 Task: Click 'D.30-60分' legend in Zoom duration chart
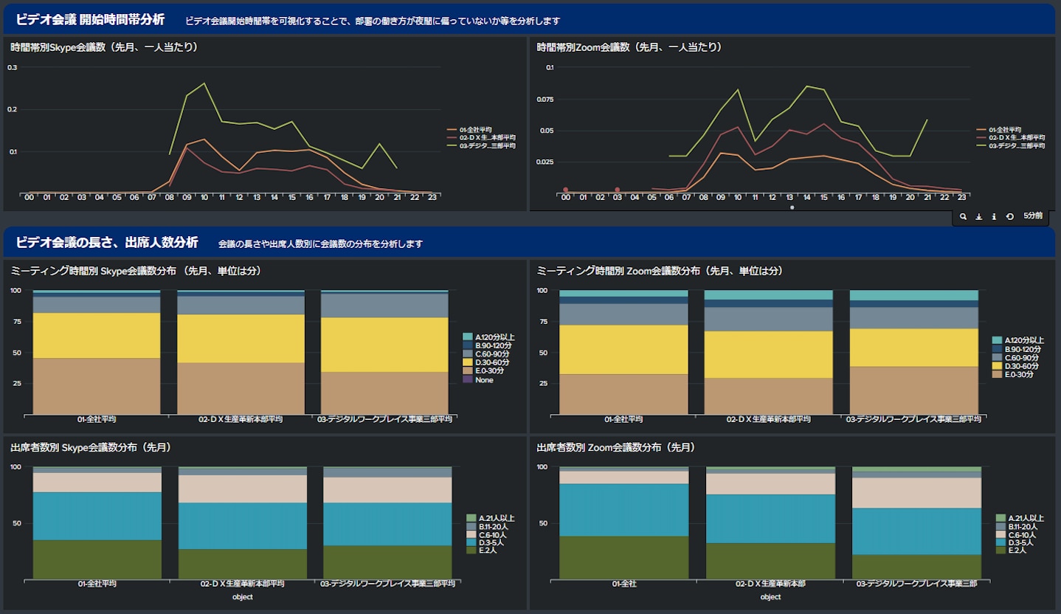point(1015,366)
